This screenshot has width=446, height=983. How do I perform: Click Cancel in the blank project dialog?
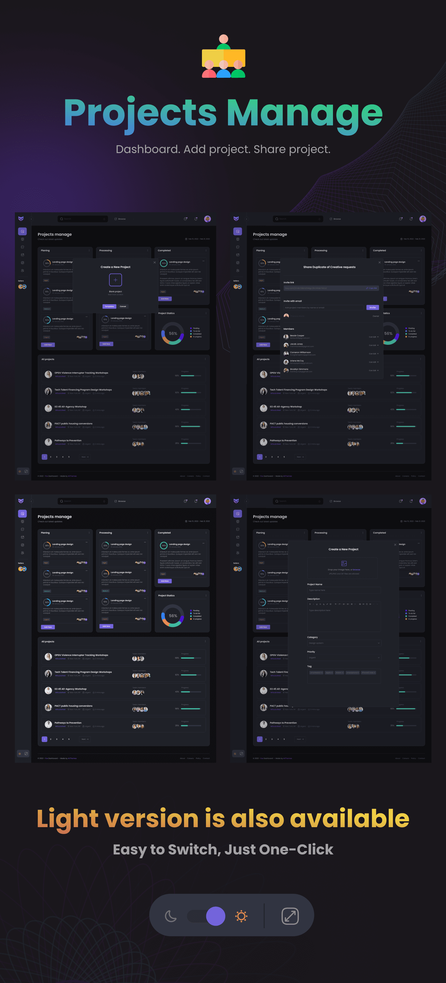[x=123, y=306]
